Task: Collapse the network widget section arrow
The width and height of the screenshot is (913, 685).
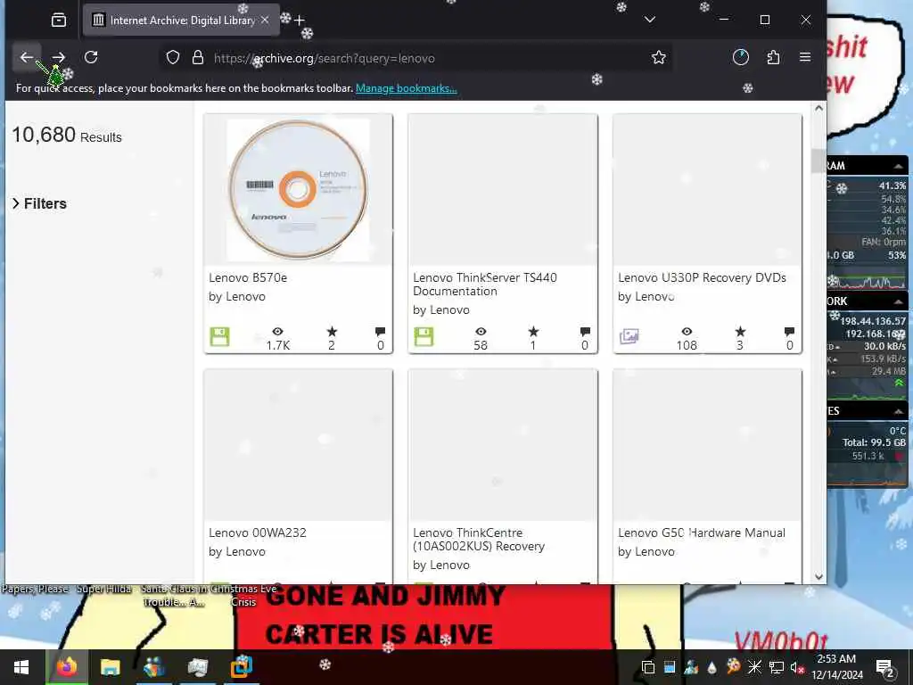Action: 899,301
